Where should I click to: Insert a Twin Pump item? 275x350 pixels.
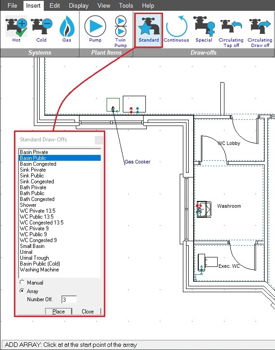[121, 31]
